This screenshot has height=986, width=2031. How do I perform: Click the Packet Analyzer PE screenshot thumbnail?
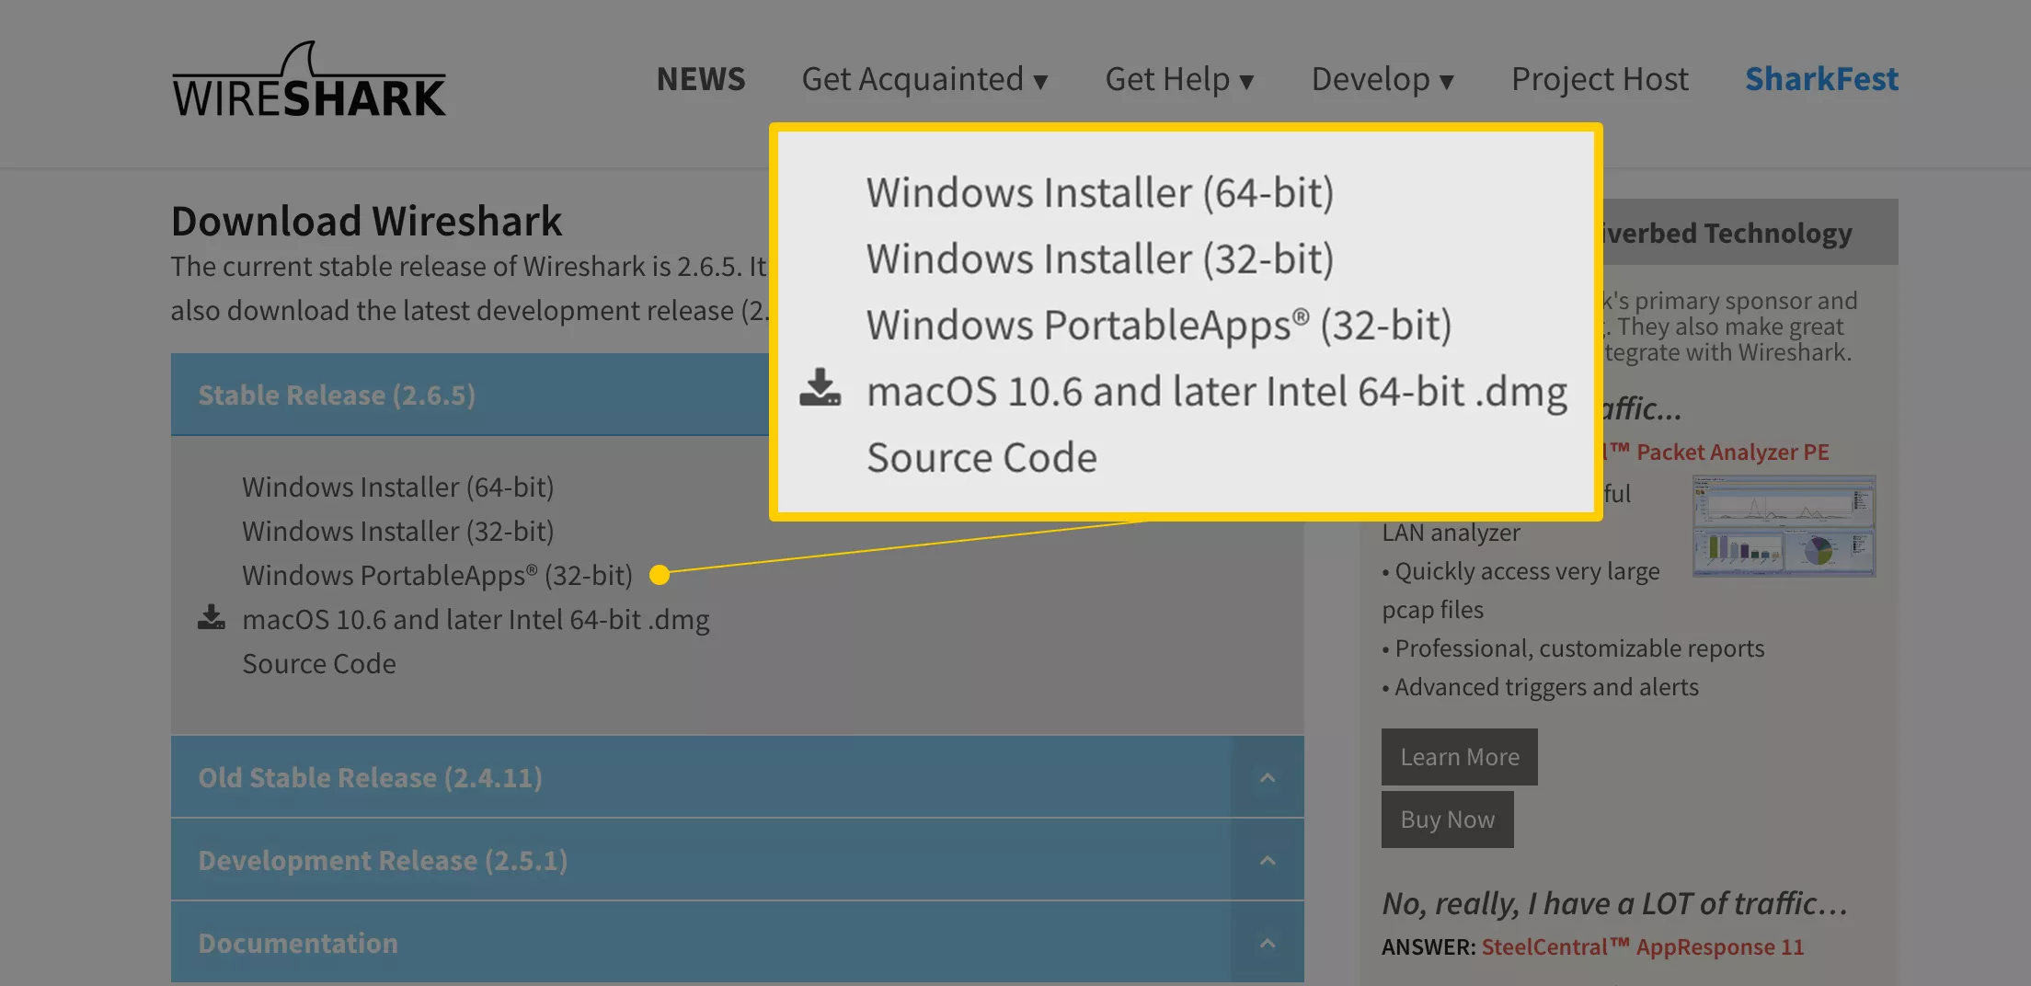tap(1783, 526)
